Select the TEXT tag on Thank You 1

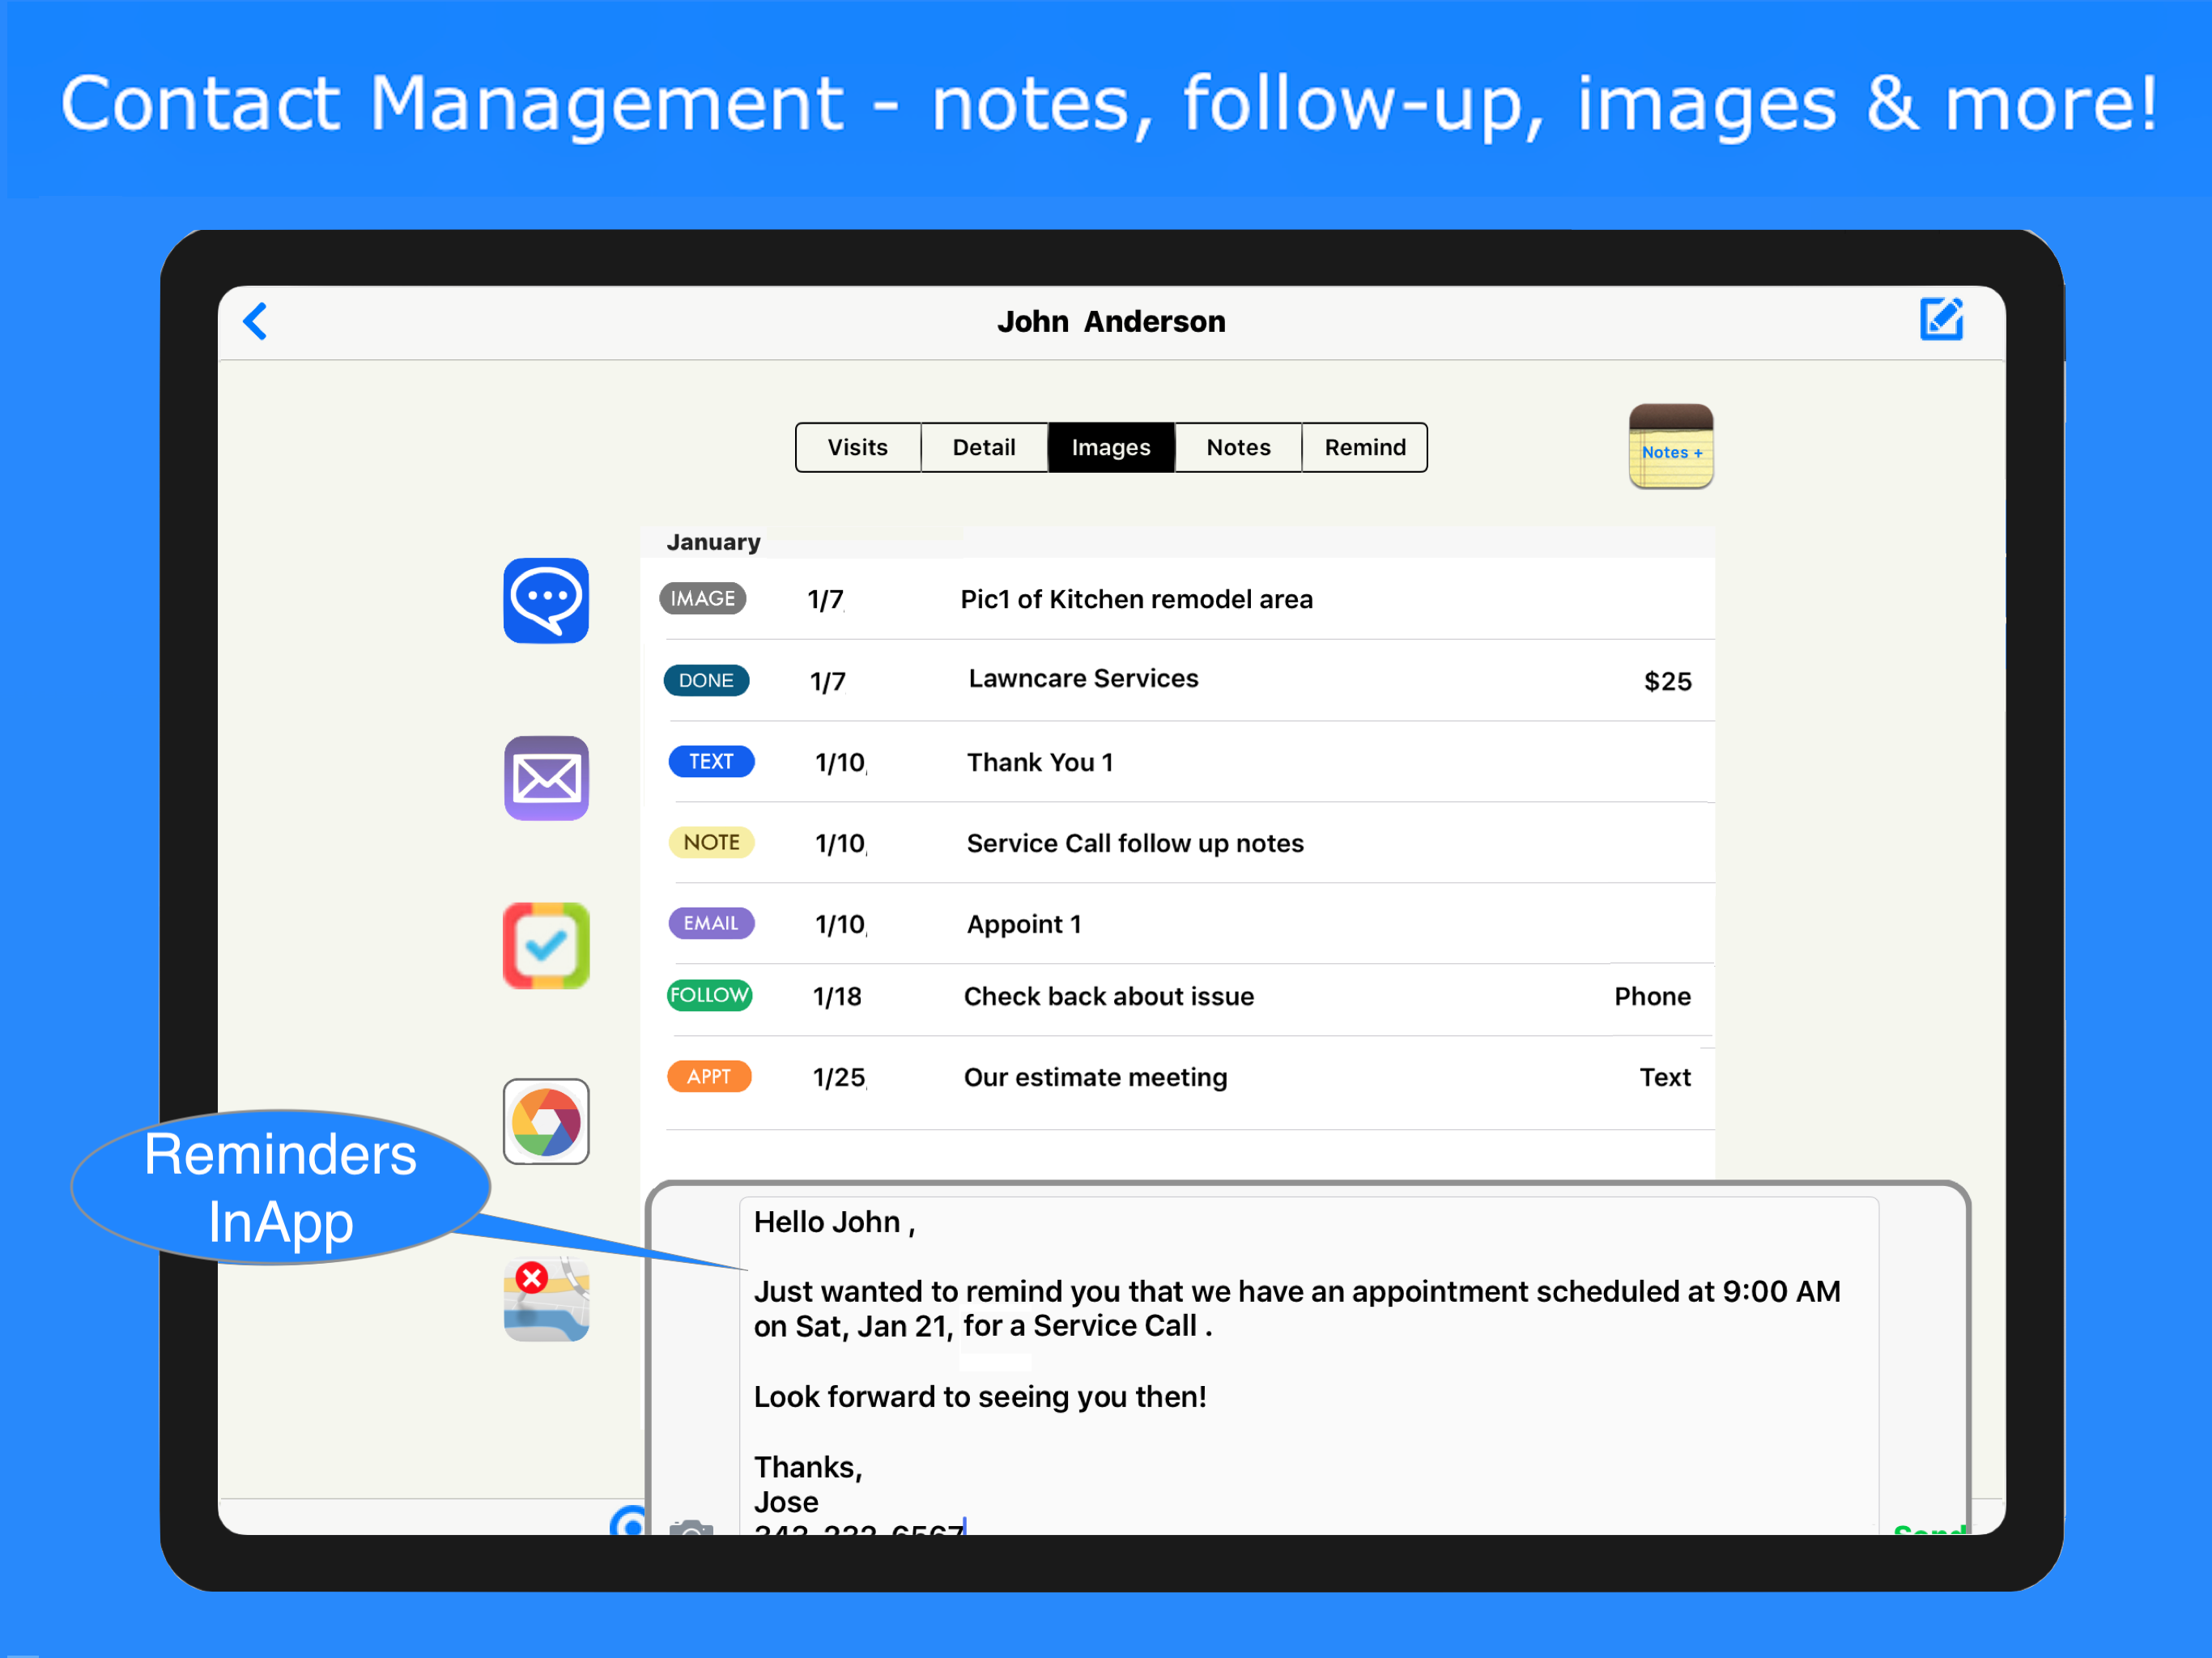711,761
